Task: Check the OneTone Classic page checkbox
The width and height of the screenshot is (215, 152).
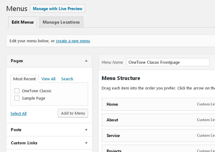Action: 17,91
